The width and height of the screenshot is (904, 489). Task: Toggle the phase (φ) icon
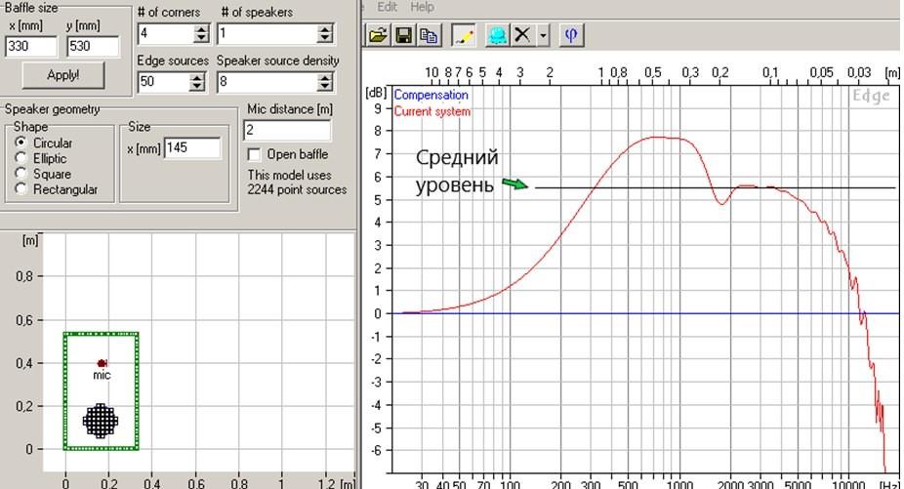[x=571, y=35]
